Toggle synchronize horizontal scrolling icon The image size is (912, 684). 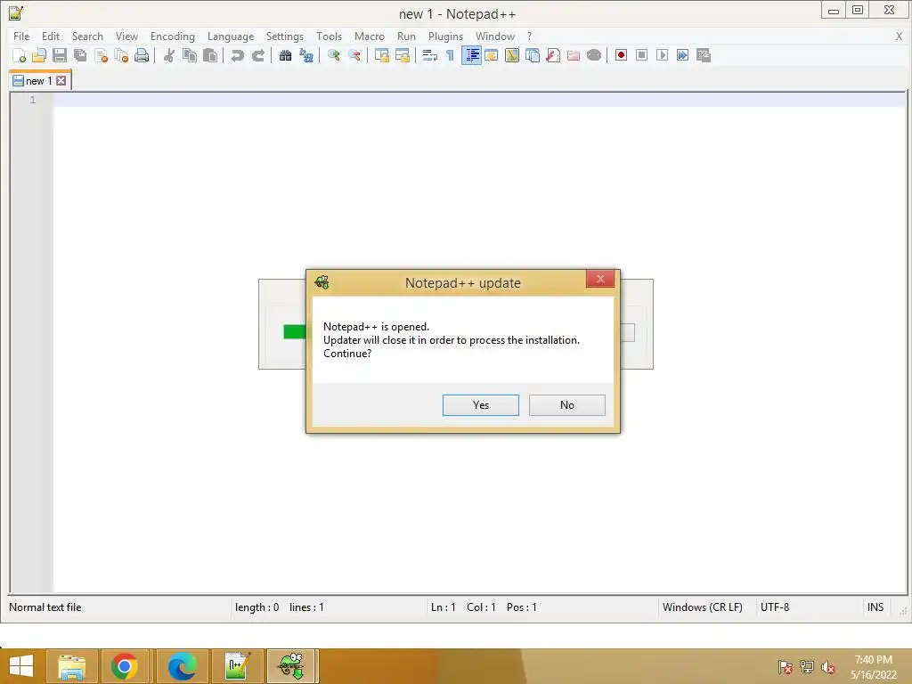click(x=402, y=55)
